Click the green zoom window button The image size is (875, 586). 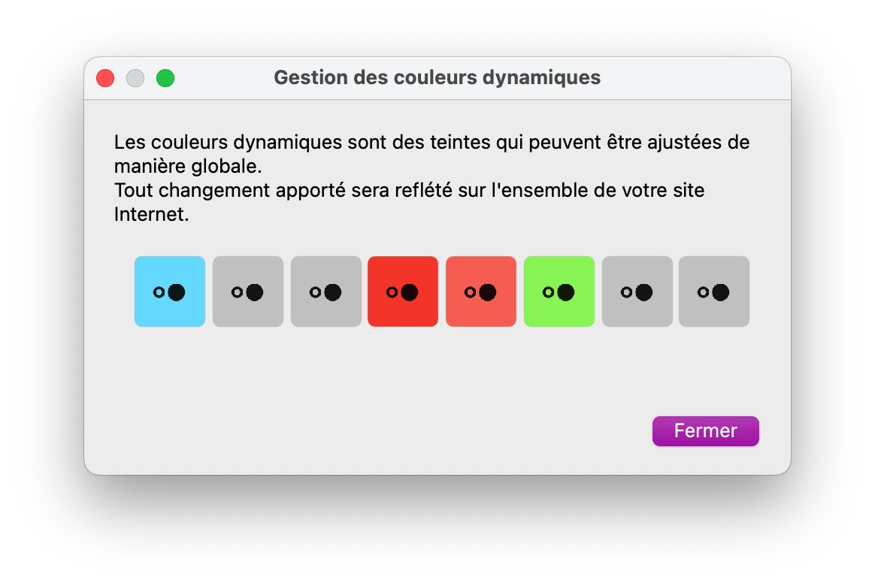165,78
